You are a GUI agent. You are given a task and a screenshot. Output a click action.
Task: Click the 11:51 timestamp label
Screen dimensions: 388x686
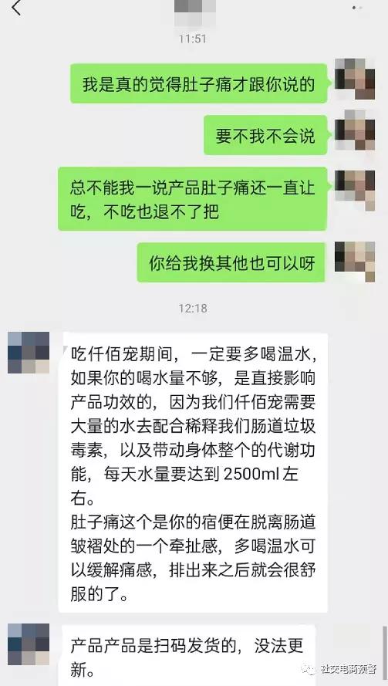[193, 39]
